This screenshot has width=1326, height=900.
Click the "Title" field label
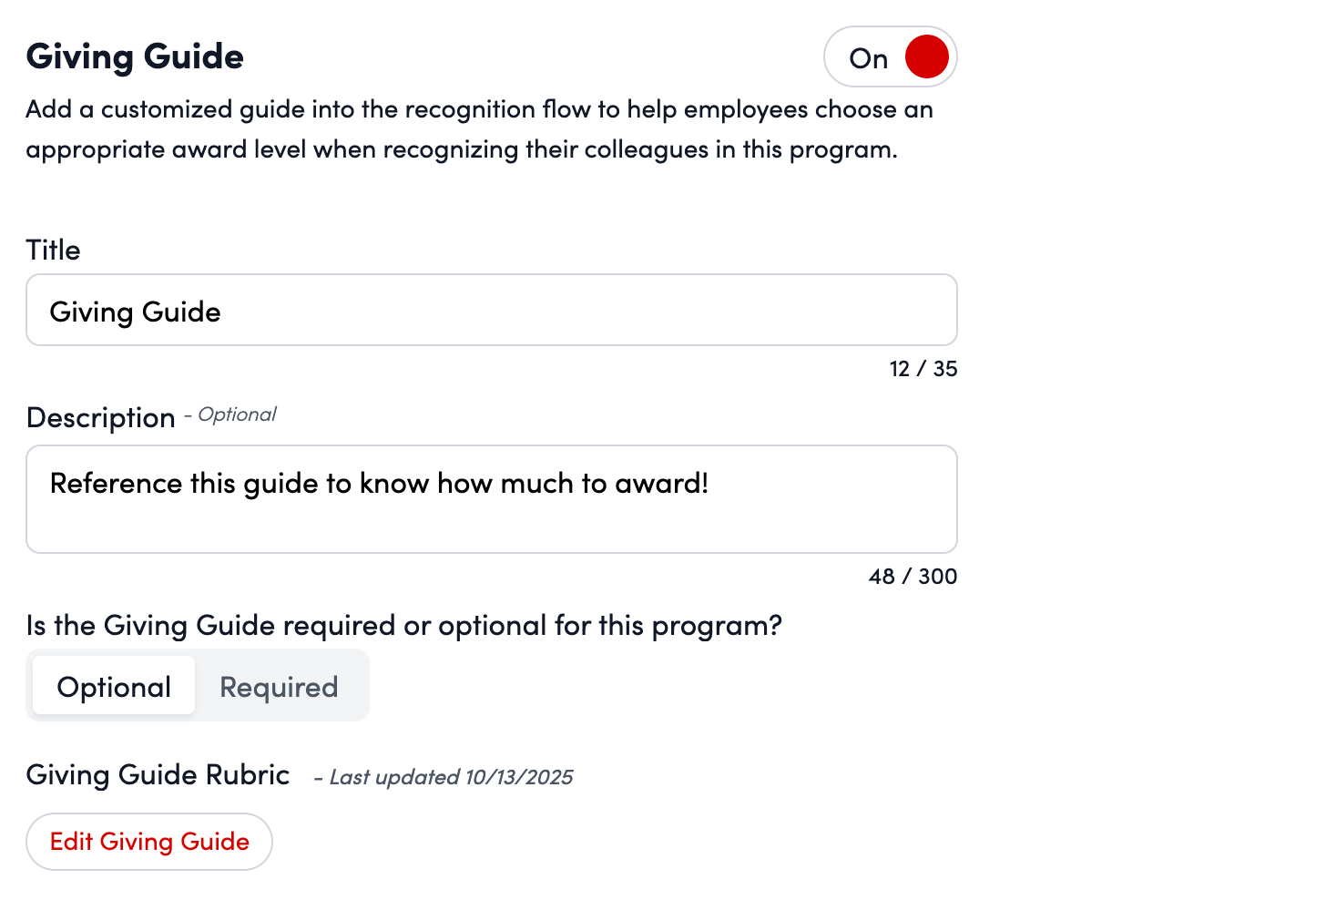click(x=53, y=251)
